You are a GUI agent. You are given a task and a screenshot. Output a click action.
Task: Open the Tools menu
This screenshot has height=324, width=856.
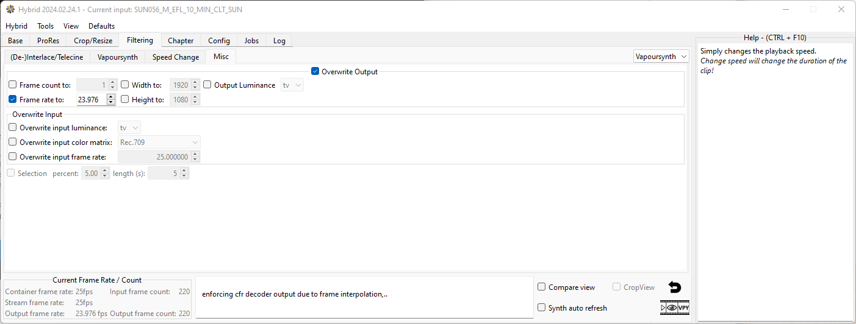45,26
